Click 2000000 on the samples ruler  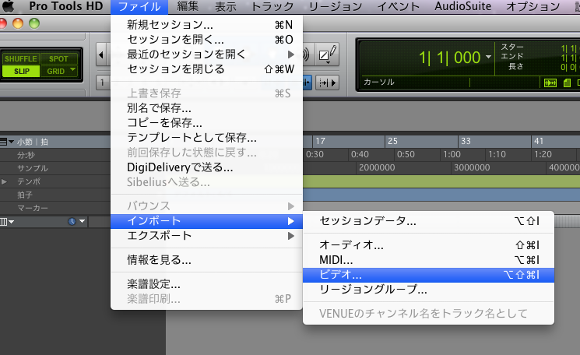pyautogui.click(x=377, y=167)
